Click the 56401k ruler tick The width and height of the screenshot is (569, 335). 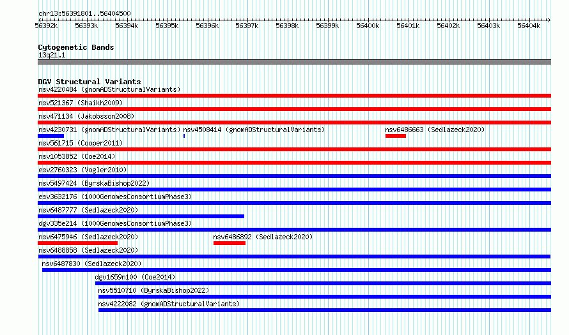tap(409, 26)
